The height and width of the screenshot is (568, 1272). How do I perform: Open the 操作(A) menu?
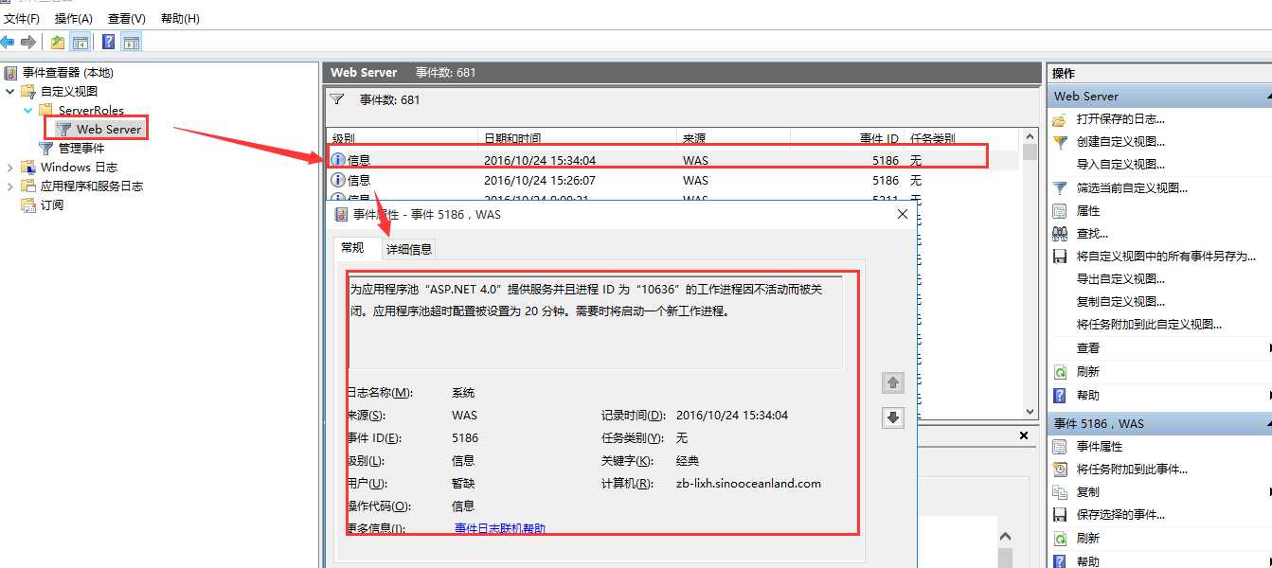coord(74,18)
